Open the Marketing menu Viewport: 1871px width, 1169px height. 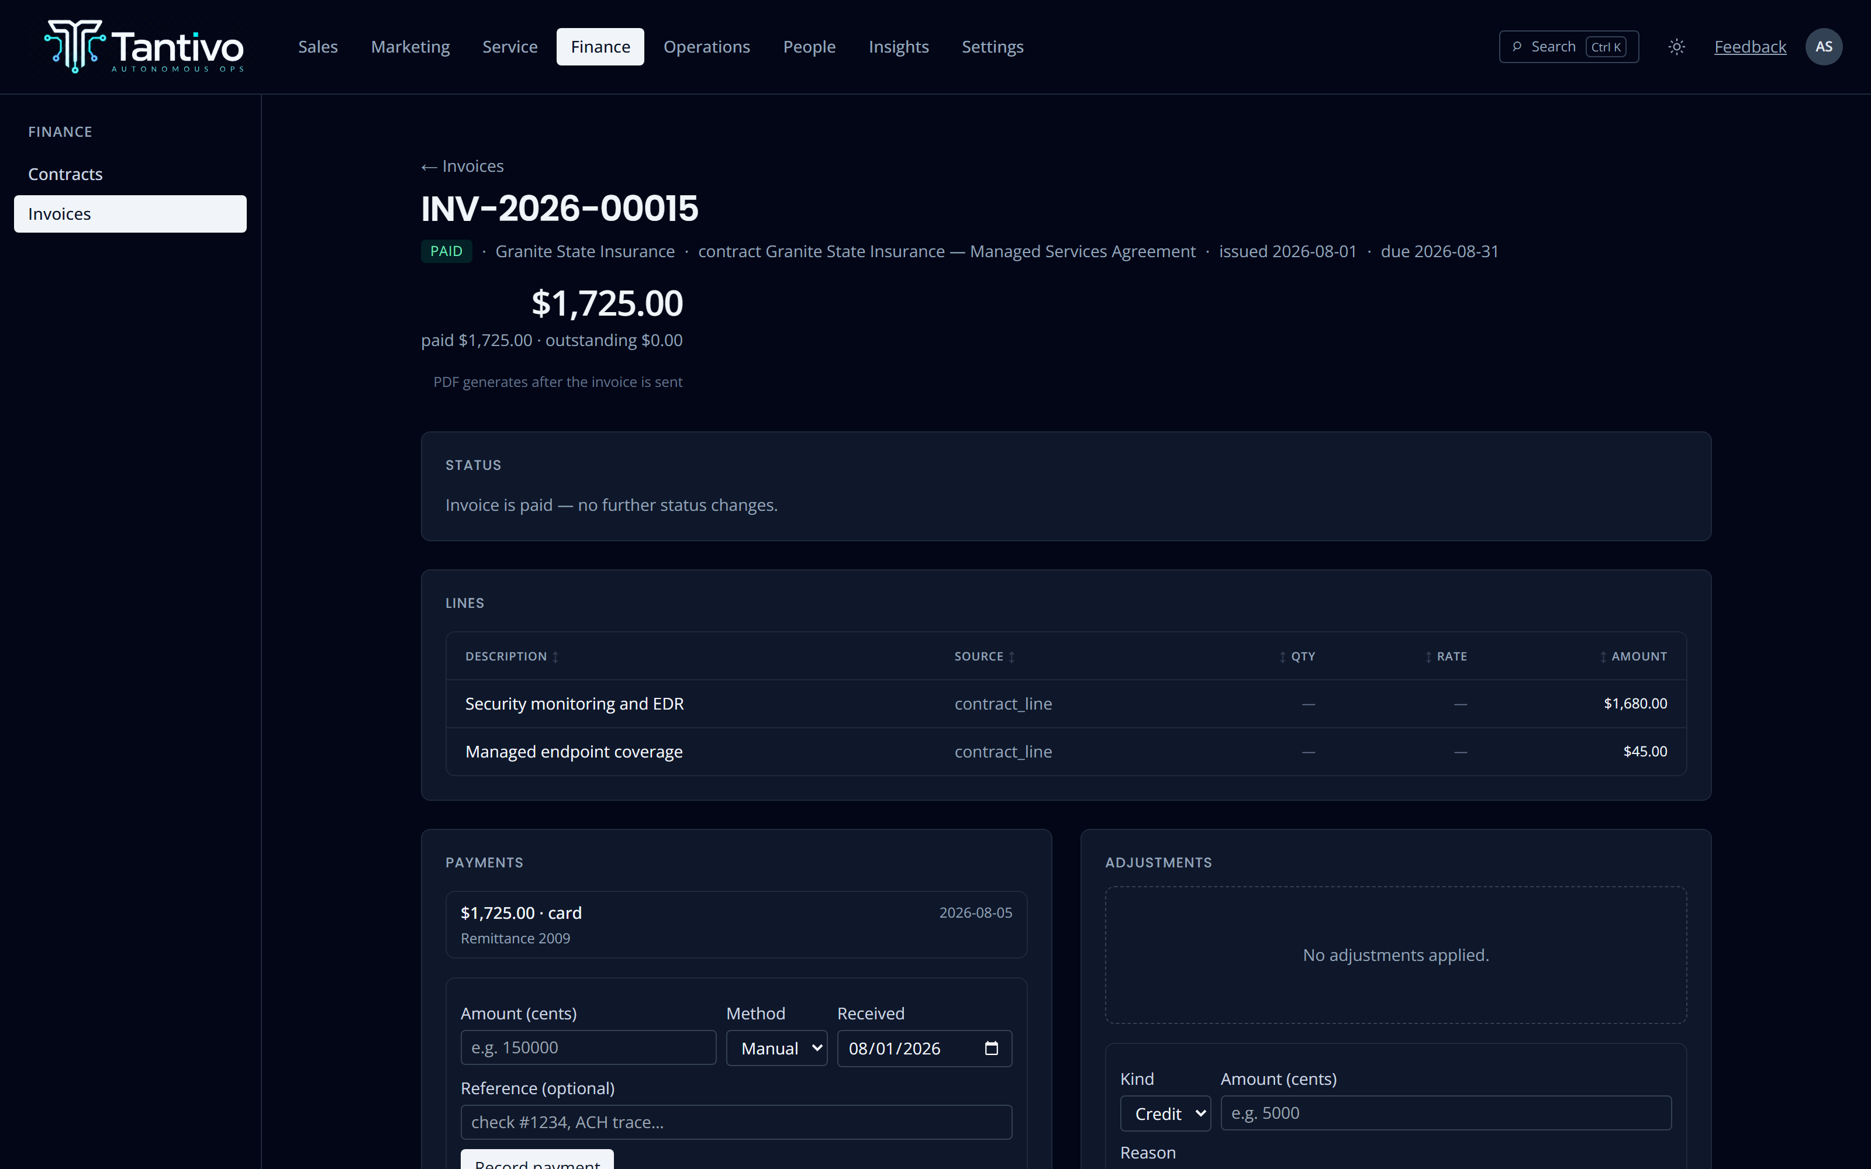pyautogui.click(x=410, y=47)
